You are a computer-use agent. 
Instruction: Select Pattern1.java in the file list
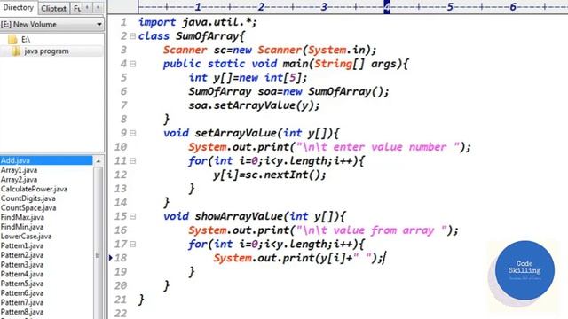(x=21, y=245)
